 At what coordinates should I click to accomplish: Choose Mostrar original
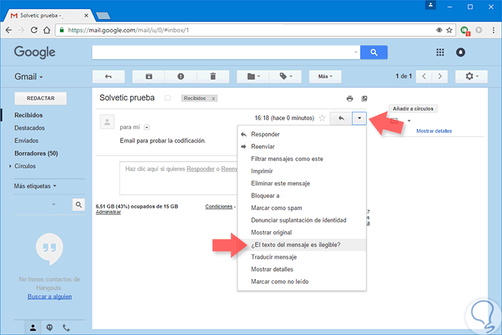[x=302, y=233]
